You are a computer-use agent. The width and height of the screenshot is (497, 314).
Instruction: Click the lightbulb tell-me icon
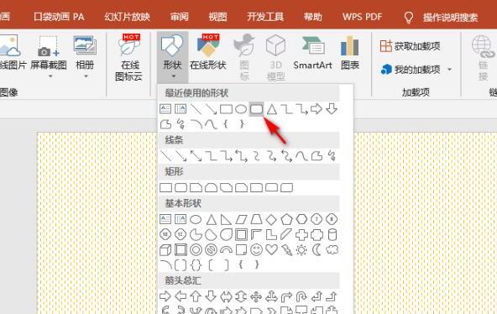tap(409, 18)
